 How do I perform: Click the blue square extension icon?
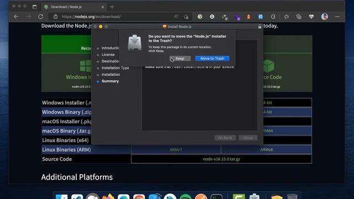pos(261,17)
